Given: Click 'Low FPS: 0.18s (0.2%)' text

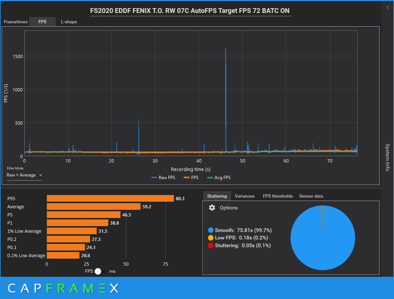Looking at the screenshot, I should point(241,238).
